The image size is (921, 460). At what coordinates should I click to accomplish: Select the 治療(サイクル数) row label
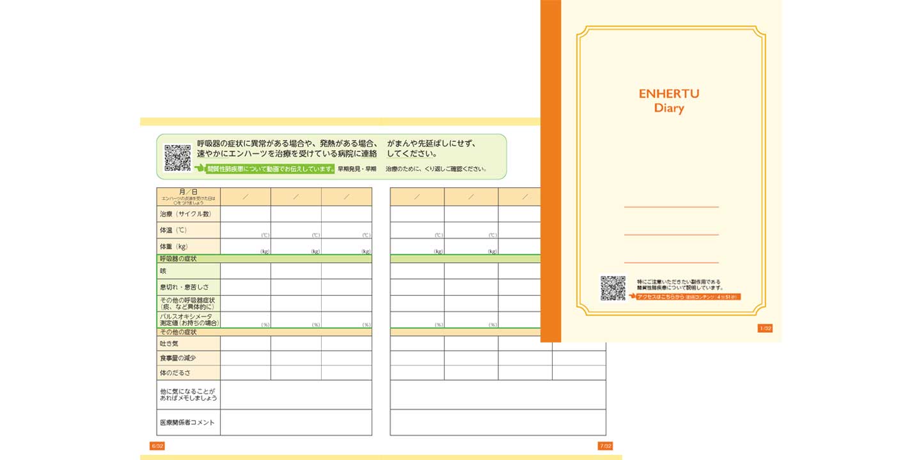189,214
